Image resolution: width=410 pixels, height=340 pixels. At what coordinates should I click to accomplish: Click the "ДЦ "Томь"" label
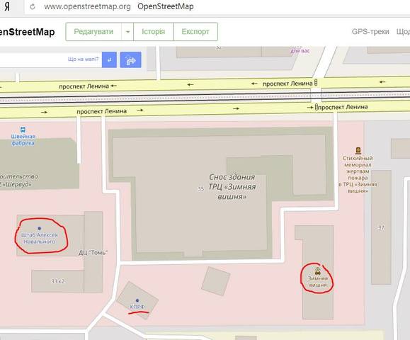tap(93, 253)
